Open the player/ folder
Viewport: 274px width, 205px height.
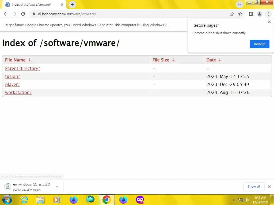click(x=12, y=84)
